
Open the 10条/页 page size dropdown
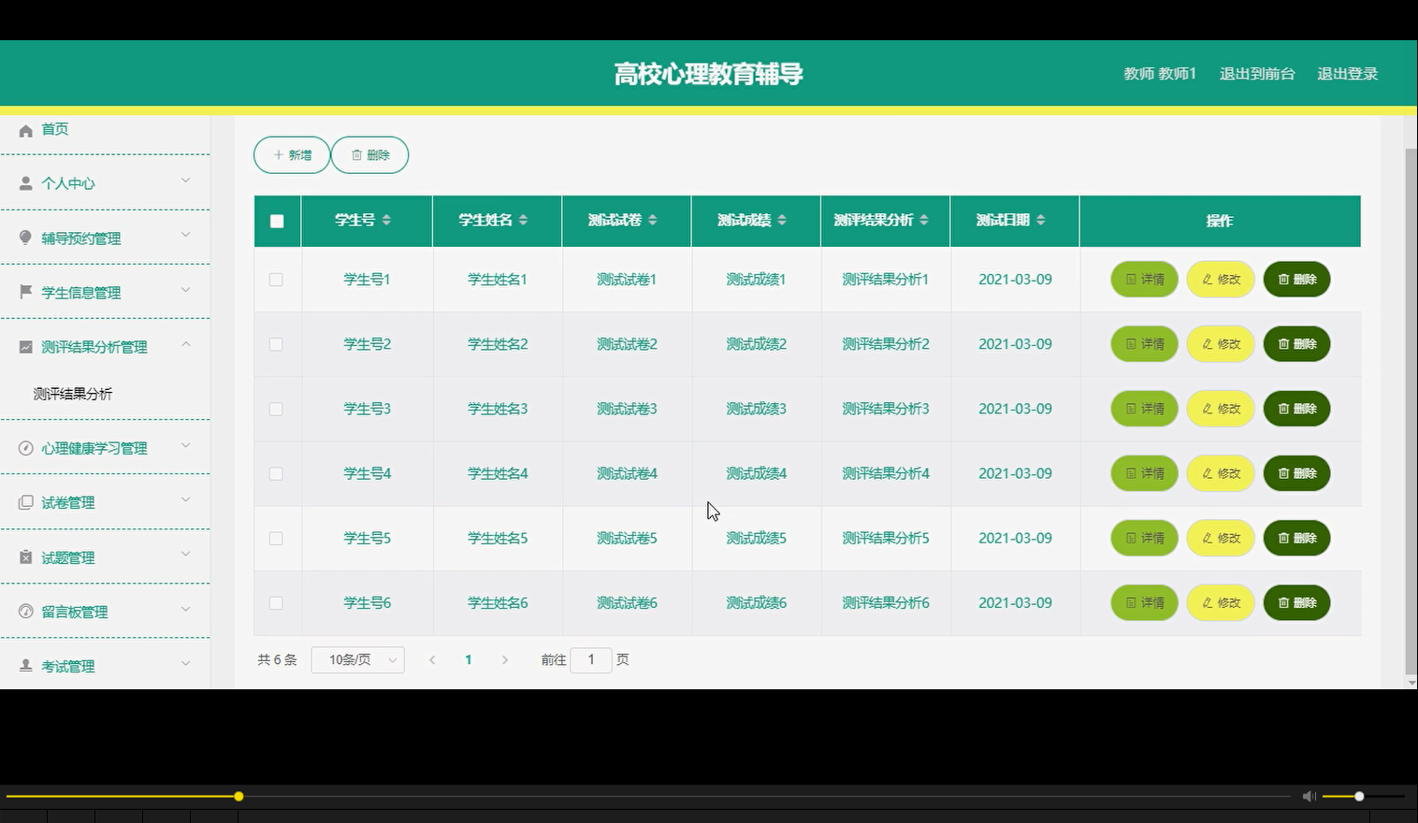[357, 659]
